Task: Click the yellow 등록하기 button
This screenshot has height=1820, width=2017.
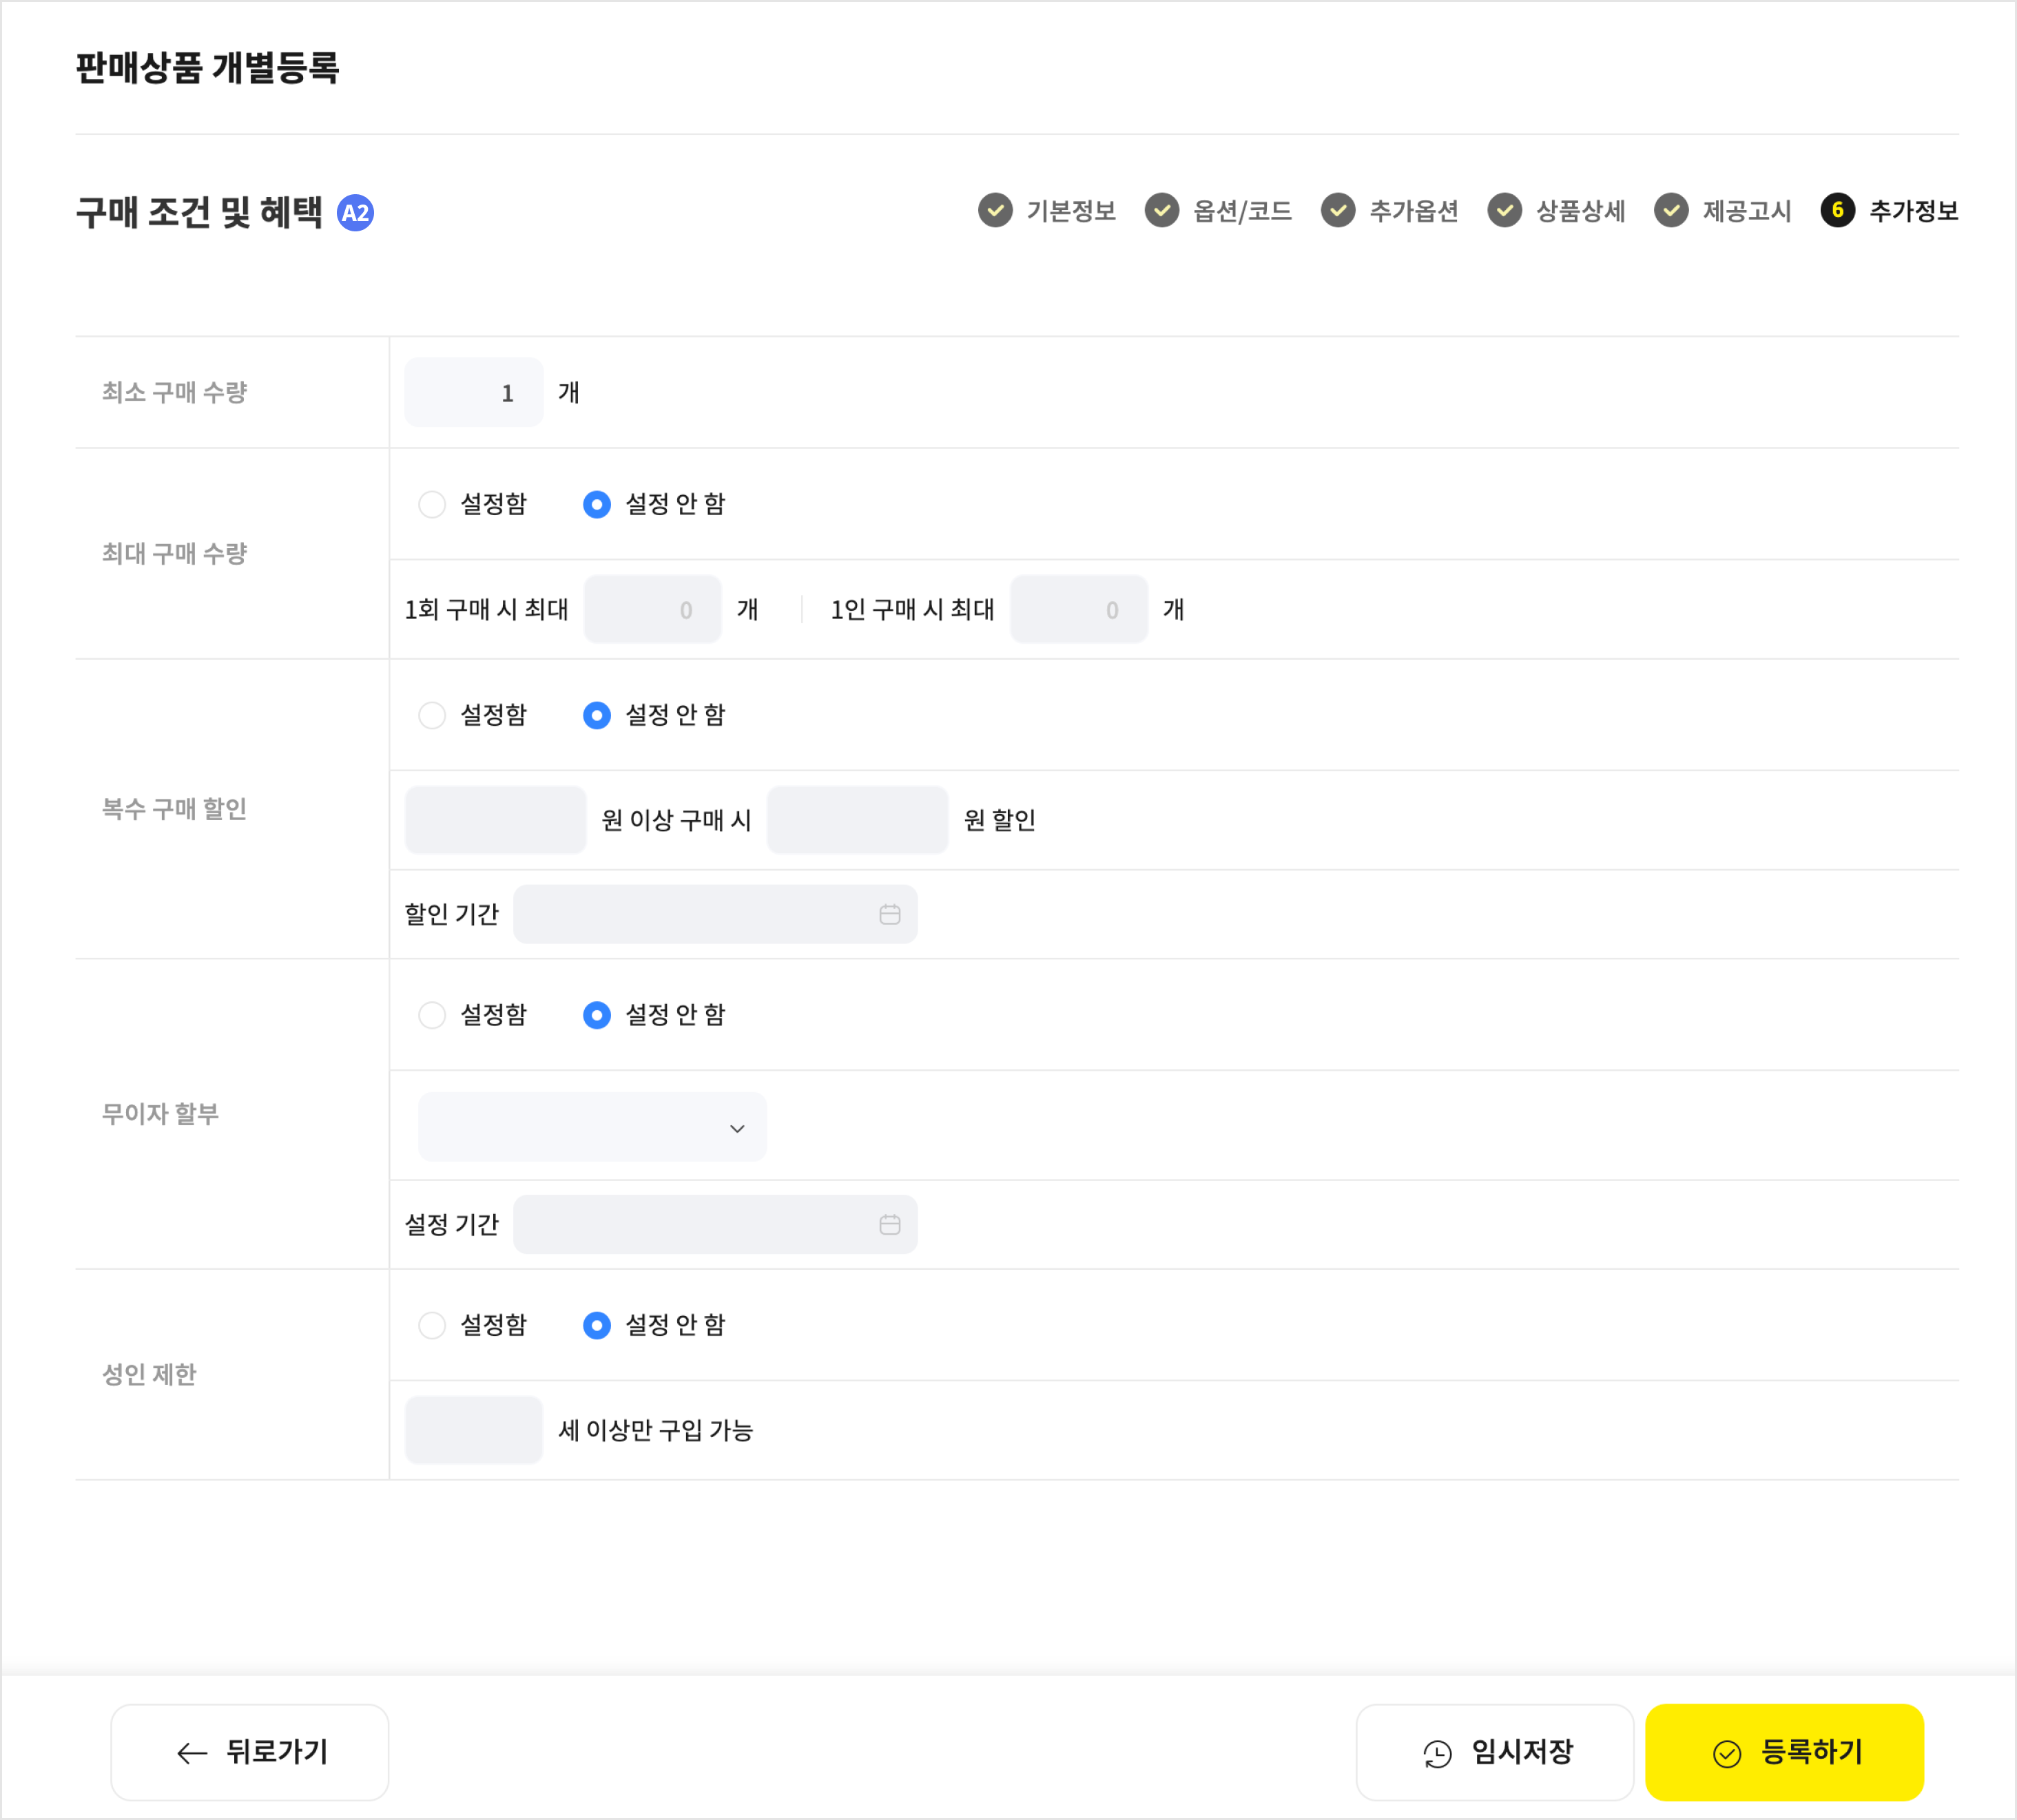Action: (1784, 1752)
